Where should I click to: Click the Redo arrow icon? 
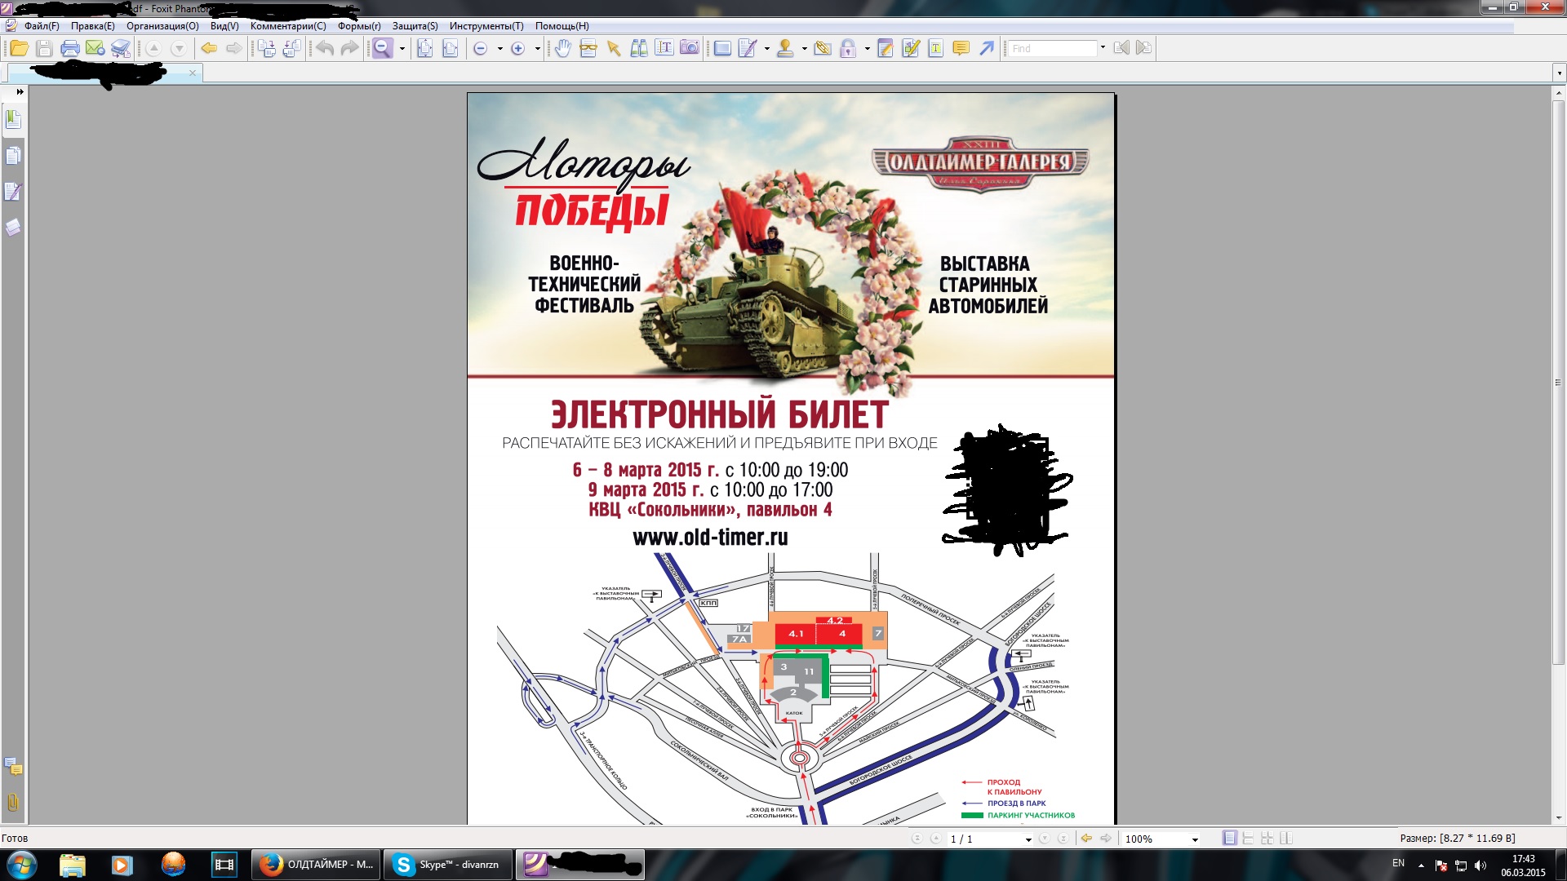[349, 48]
